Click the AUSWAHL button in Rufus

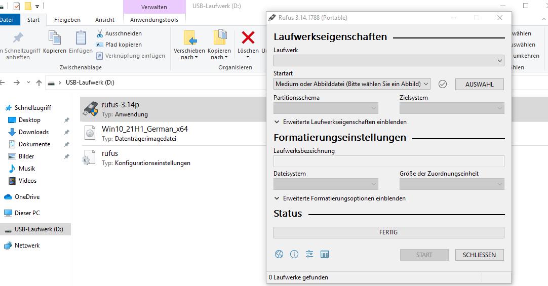coord(480,84)
